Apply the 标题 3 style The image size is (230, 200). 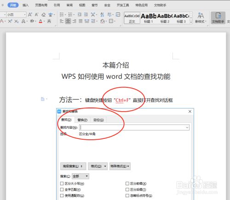(181, 18)
